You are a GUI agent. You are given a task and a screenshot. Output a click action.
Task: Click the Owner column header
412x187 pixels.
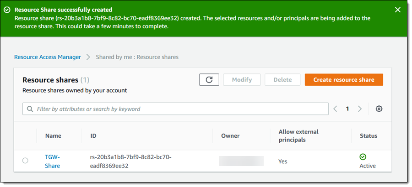click(x=230, y=136)
